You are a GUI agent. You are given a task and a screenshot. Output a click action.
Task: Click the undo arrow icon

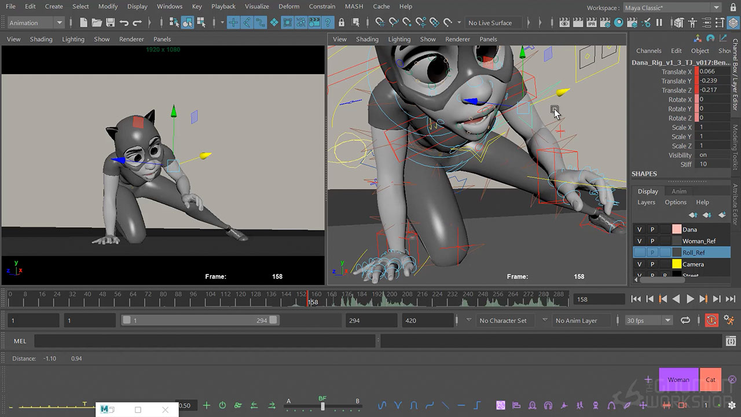tap(124, 23)
